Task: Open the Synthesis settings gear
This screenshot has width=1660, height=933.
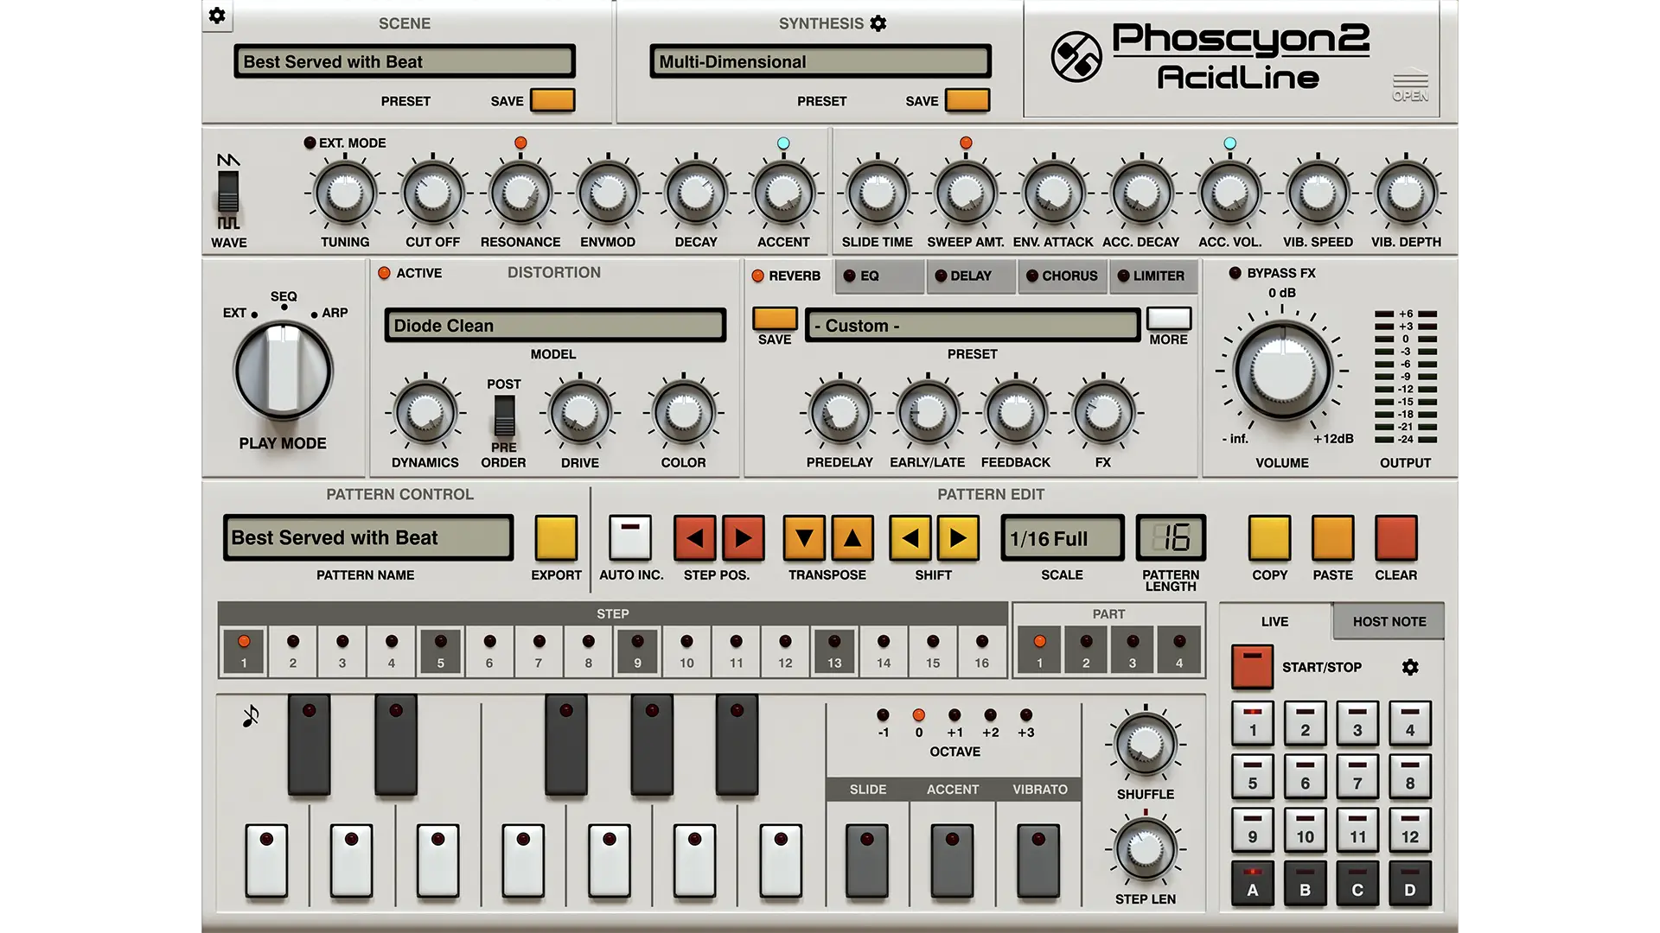Action: (x=878, y=23)
